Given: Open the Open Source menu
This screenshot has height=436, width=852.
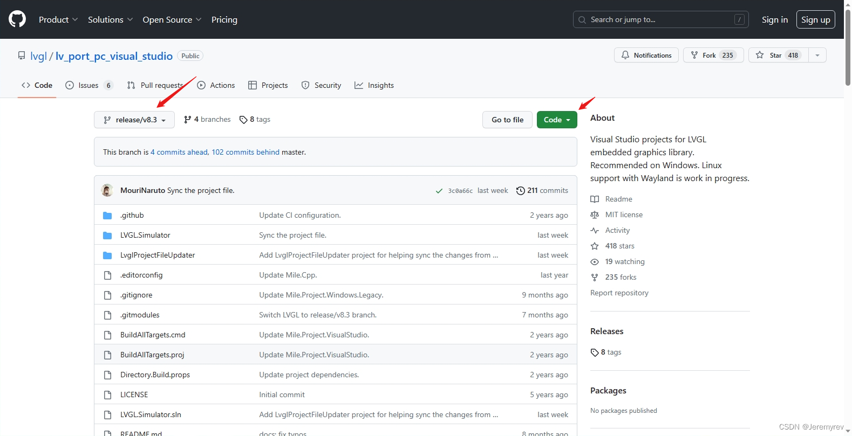Looking at the screenshot, I should (x=172, y=19).
